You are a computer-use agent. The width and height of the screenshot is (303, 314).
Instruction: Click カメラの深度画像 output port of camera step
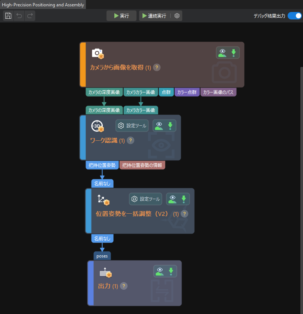coord(104,92)
